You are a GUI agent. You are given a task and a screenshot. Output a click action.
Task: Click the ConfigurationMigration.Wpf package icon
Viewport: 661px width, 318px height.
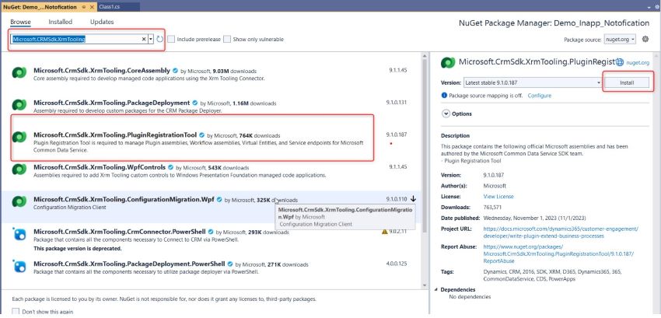pos(19,201)
